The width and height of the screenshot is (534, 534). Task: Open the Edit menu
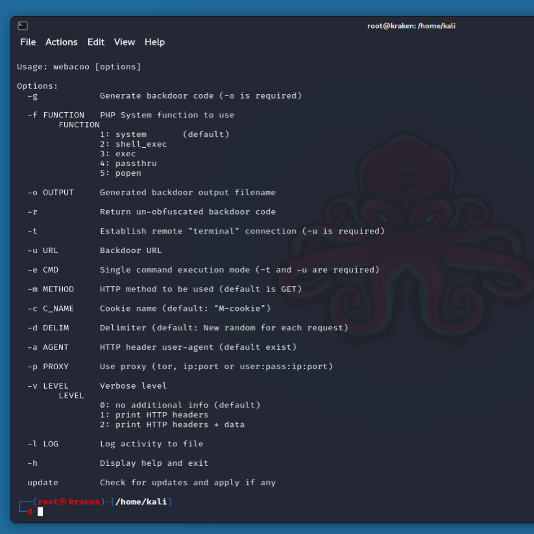(x=96, y=42)
